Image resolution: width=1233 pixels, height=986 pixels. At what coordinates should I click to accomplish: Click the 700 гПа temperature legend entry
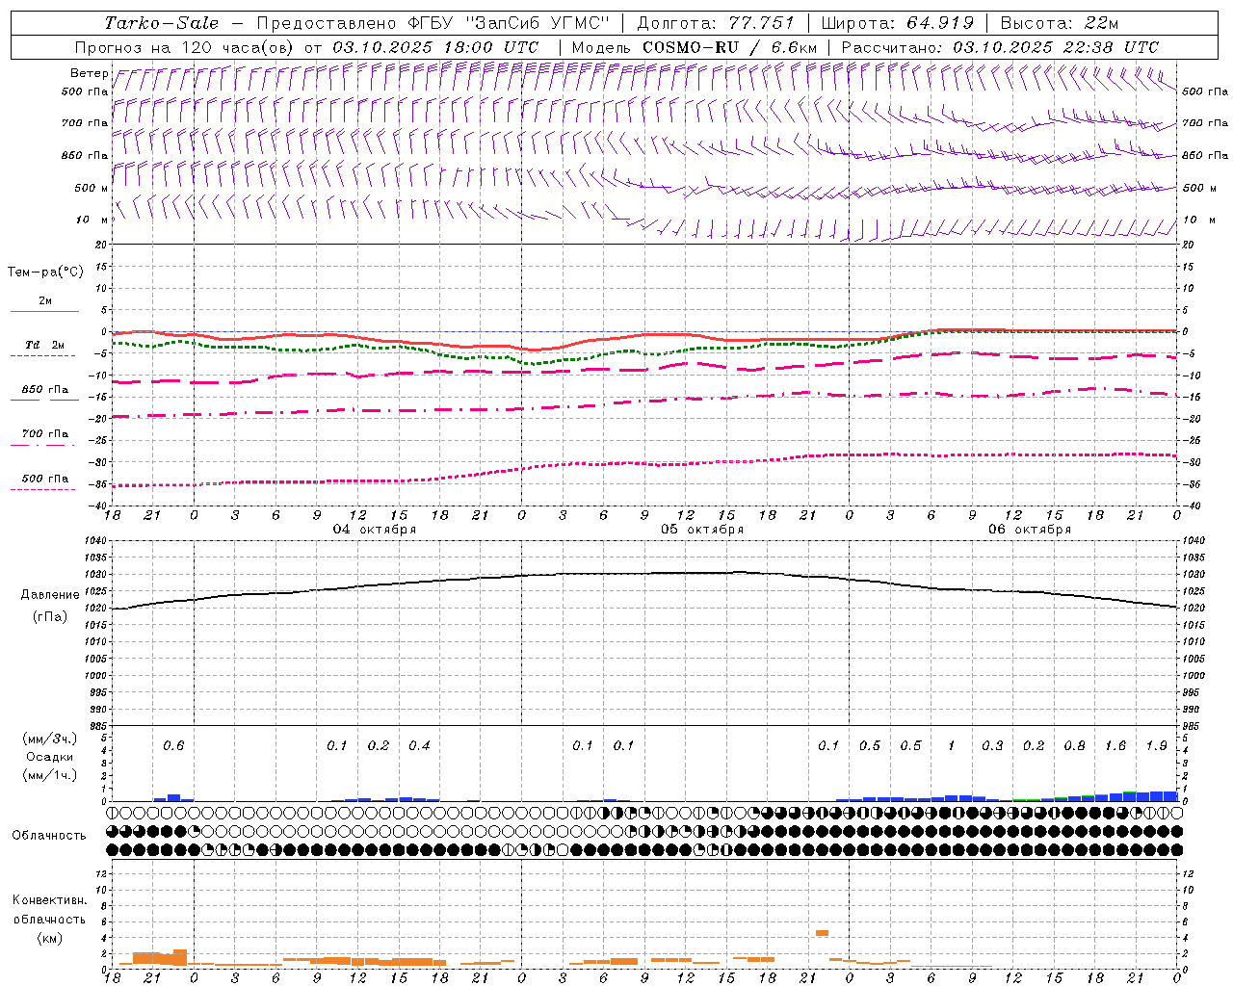pyautogui.click(x=44, y=434)
